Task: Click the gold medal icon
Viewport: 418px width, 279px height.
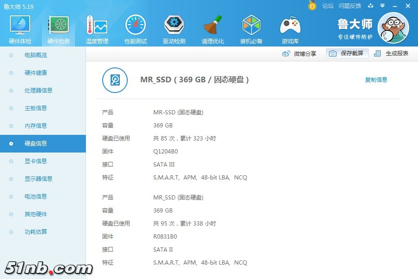Action: [313, 6]
